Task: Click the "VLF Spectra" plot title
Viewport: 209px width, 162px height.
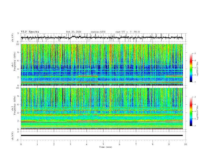Action: [x=30, y=32]
